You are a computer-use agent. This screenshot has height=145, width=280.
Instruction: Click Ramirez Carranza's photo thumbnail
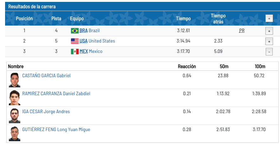point(15,98)
